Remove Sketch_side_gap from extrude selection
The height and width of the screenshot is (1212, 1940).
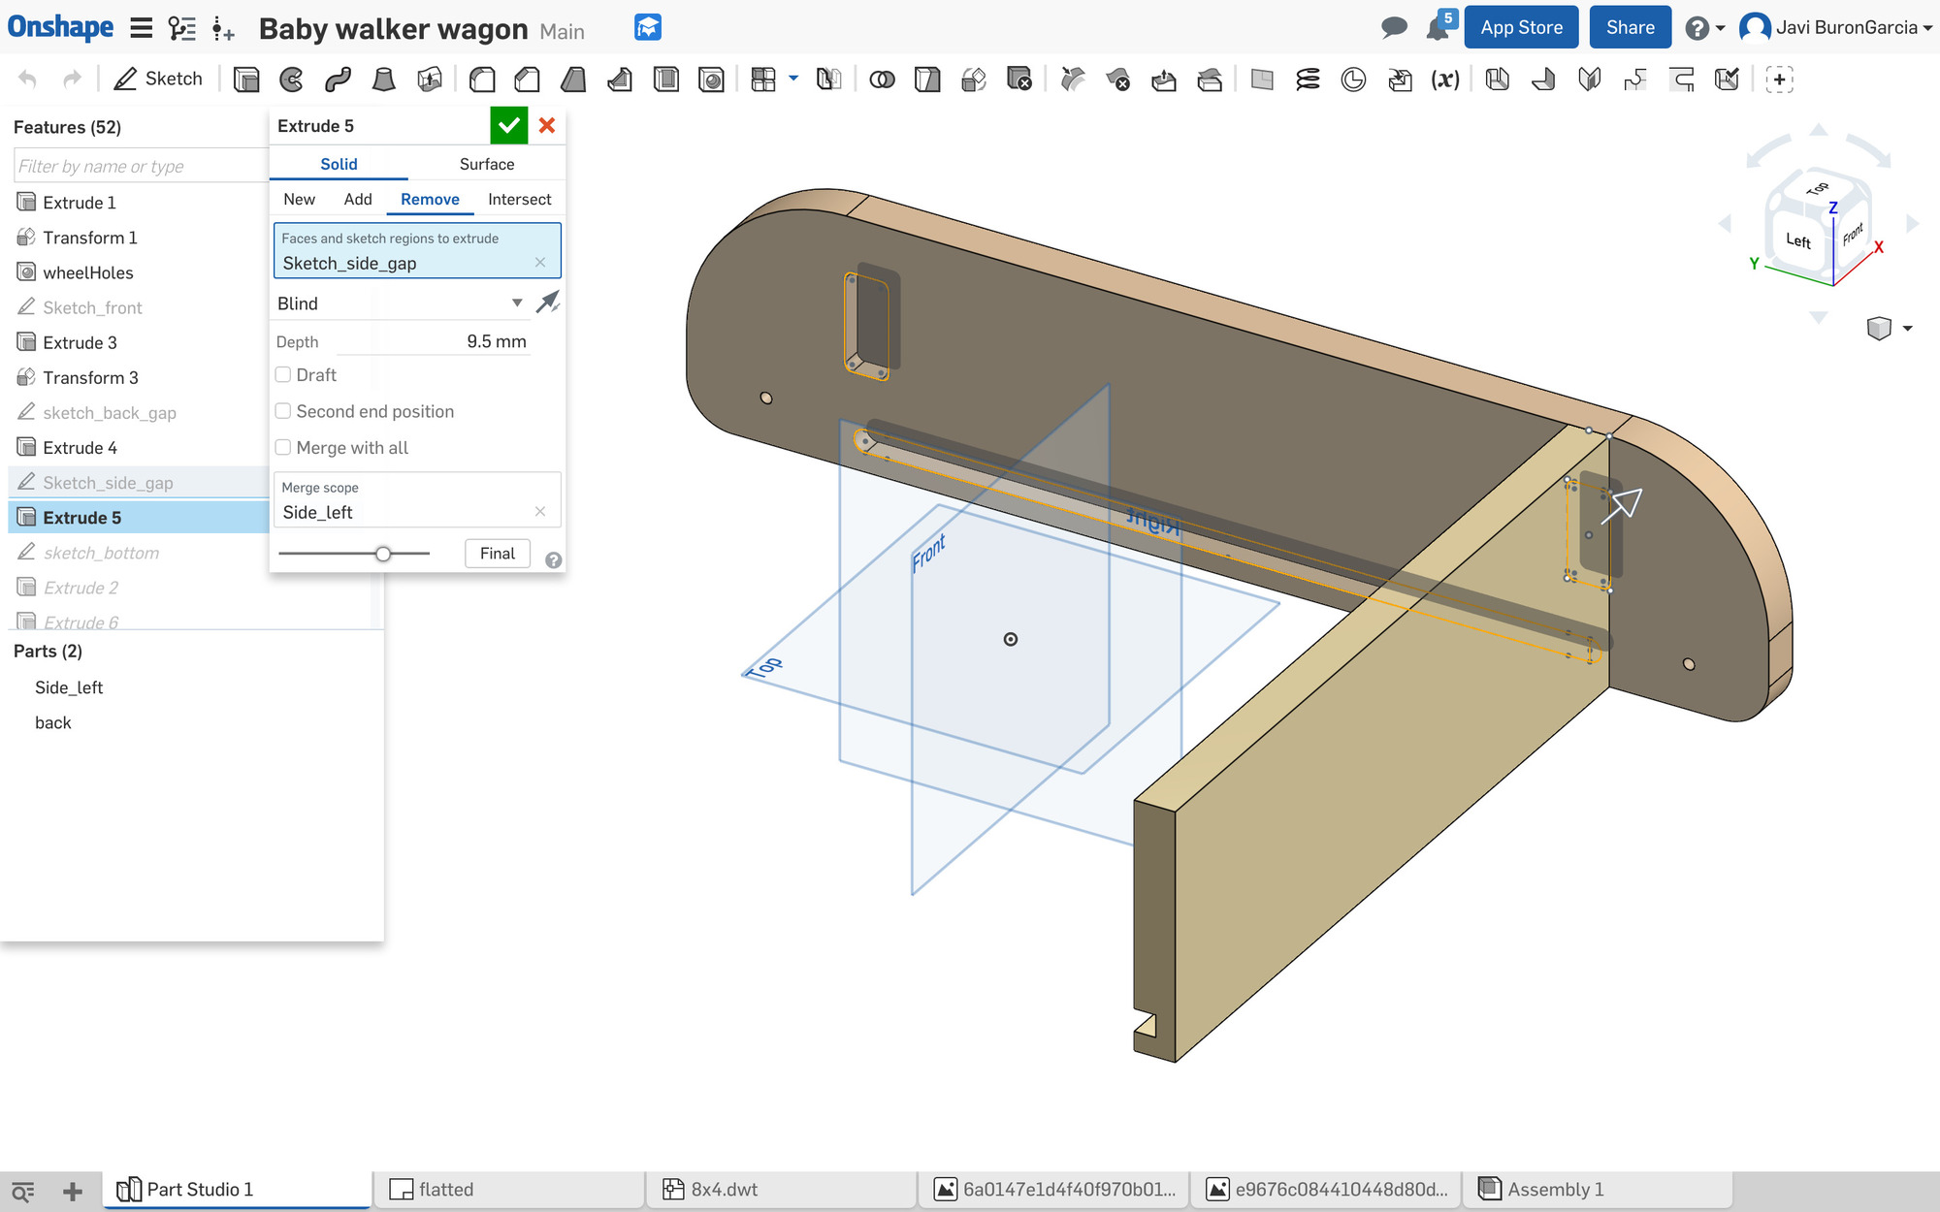click(540, 263)
